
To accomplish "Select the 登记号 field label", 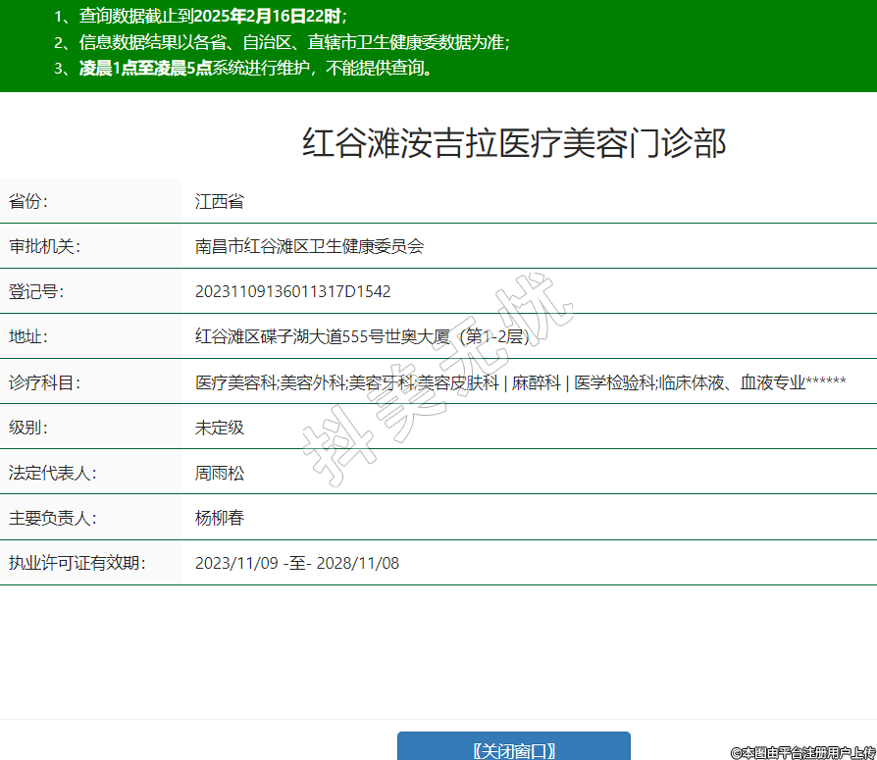I will coord(36,292).
